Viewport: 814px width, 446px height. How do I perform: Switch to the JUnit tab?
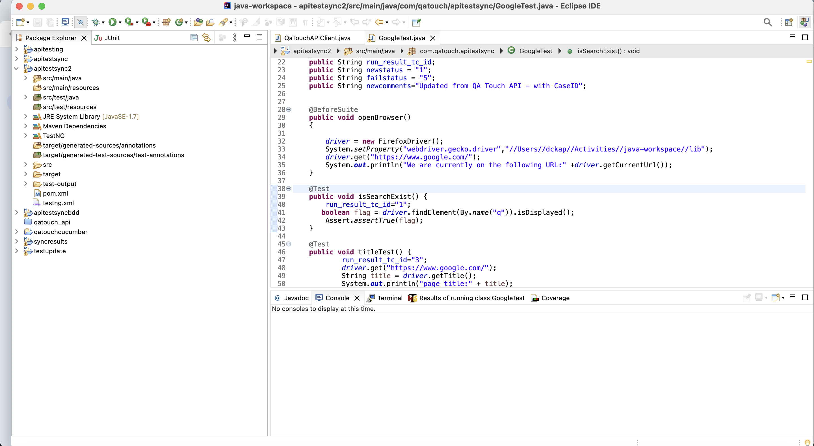pyautogui.click(x=107, y=38)
